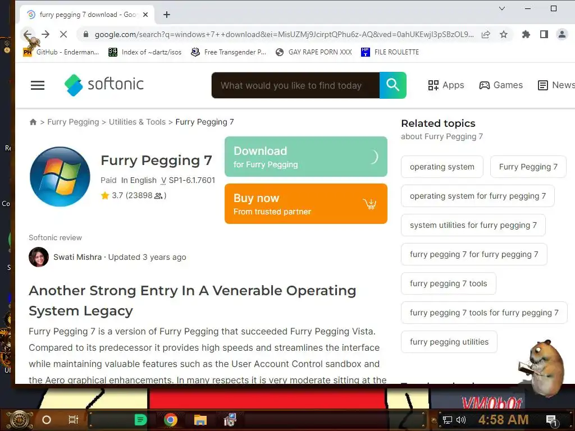575x431 pixels.
Task: Click the 3.7 star rating
Action: coord(134,195)
